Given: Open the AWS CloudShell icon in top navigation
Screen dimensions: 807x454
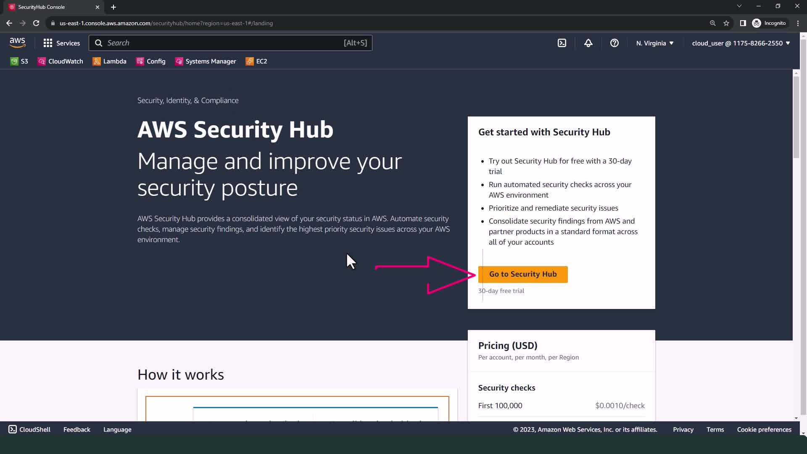Looking at the screenshot, I should (562, 43).
